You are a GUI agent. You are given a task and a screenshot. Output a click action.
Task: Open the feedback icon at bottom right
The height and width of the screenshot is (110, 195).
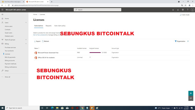tap(191, 98)
